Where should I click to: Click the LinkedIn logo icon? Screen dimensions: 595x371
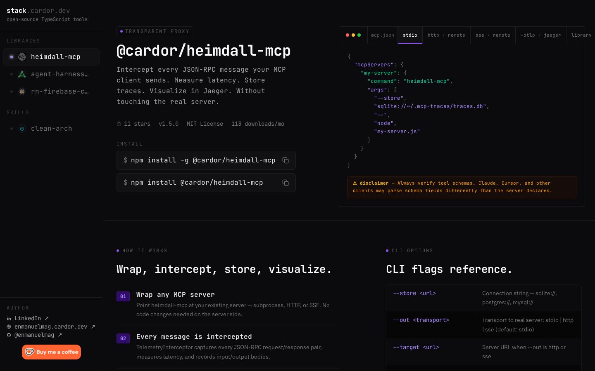(9, 318)
